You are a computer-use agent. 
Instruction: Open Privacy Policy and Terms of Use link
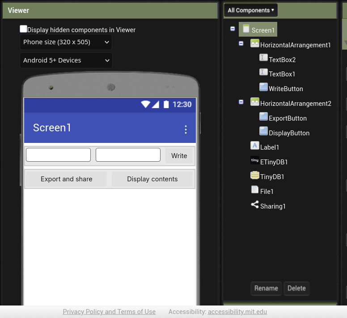(x=109, y=312)
